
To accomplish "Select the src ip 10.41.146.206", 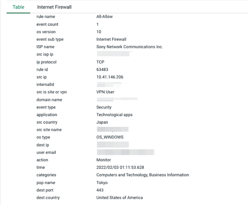I will pos(110,77).
